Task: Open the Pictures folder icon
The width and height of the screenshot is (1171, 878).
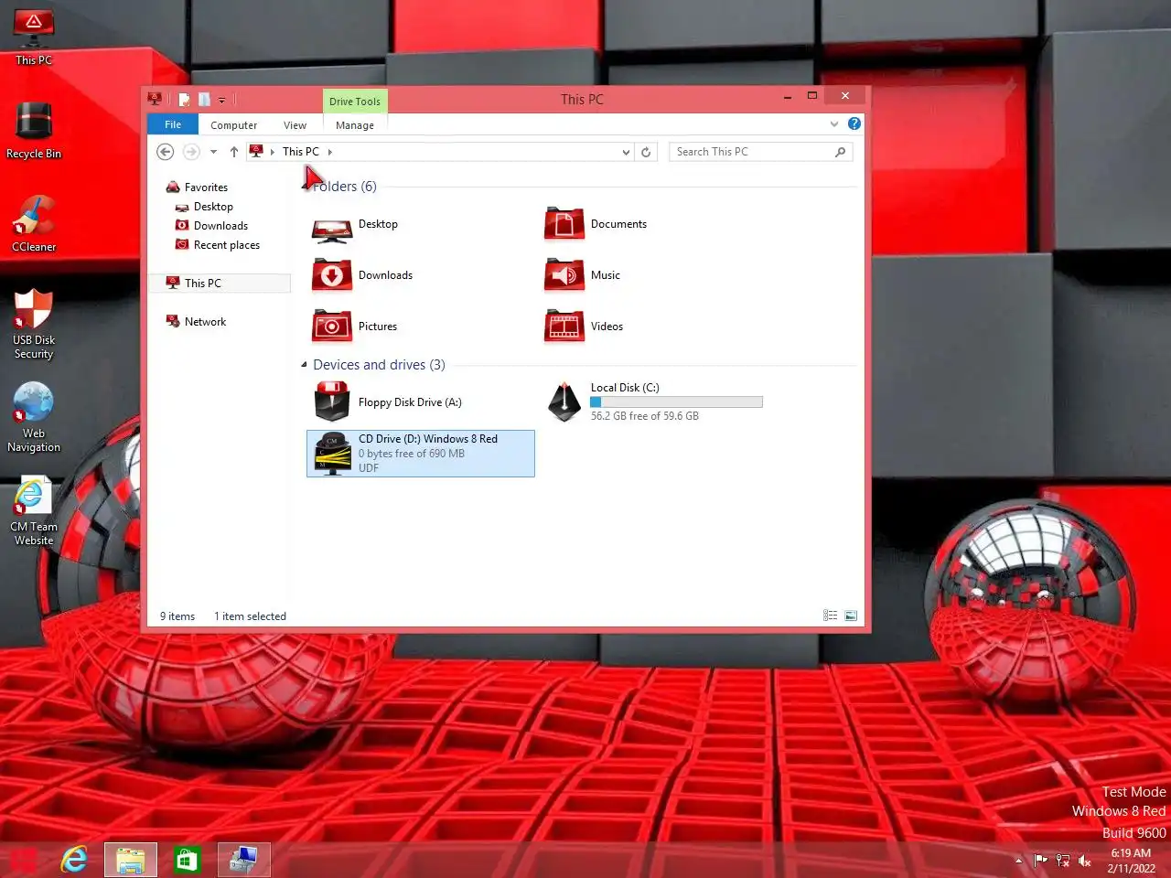Action: [x=332, y=327]
